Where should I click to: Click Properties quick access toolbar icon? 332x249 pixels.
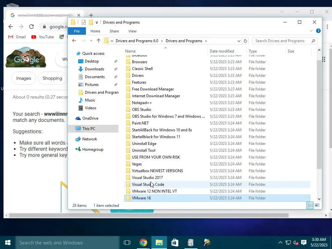pos(84,22)
